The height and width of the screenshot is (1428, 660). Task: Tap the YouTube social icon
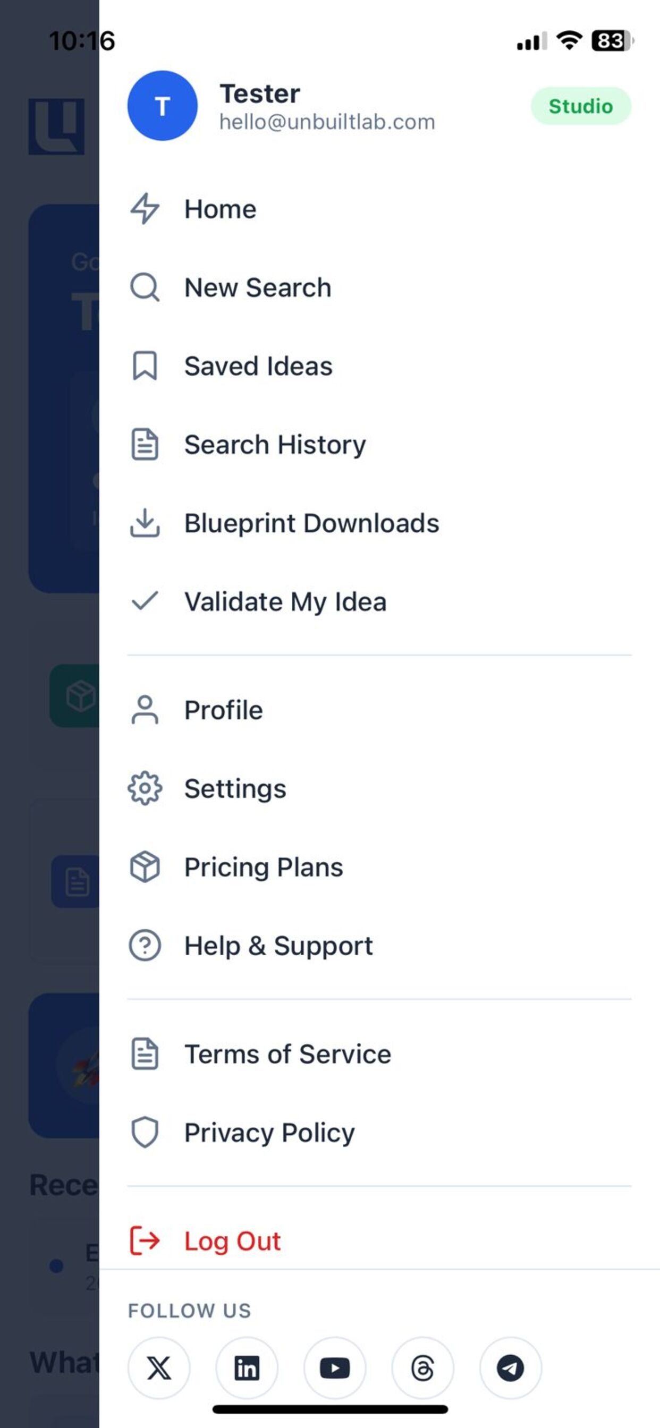click(334, 1367)
